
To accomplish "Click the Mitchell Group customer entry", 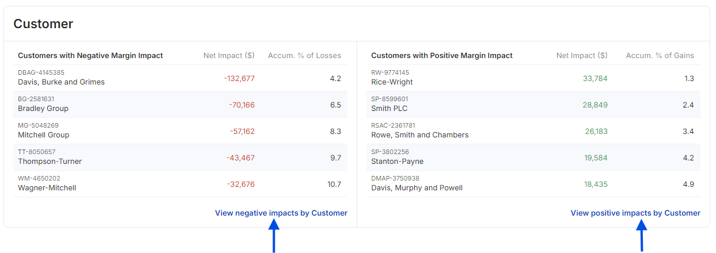I will [180, 131].
